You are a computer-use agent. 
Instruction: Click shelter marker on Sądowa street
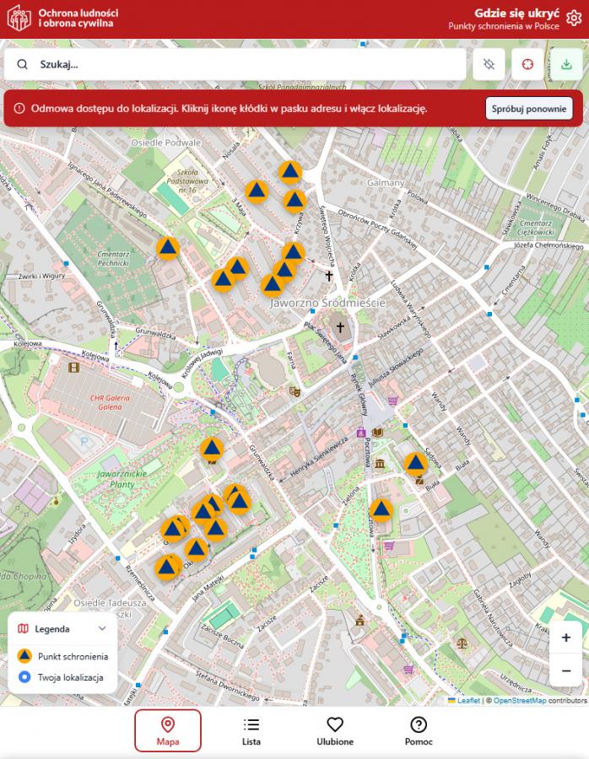pos(415,463)
